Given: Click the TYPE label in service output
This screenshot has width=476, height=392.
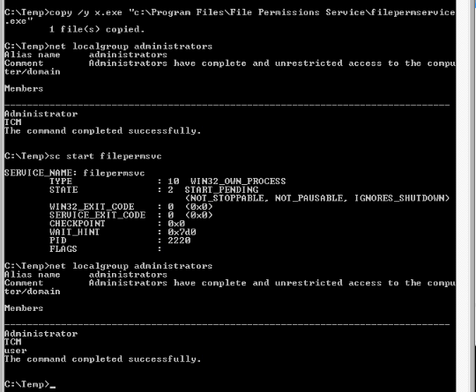Looking at the screenshot, I should [x=61, y=181].
